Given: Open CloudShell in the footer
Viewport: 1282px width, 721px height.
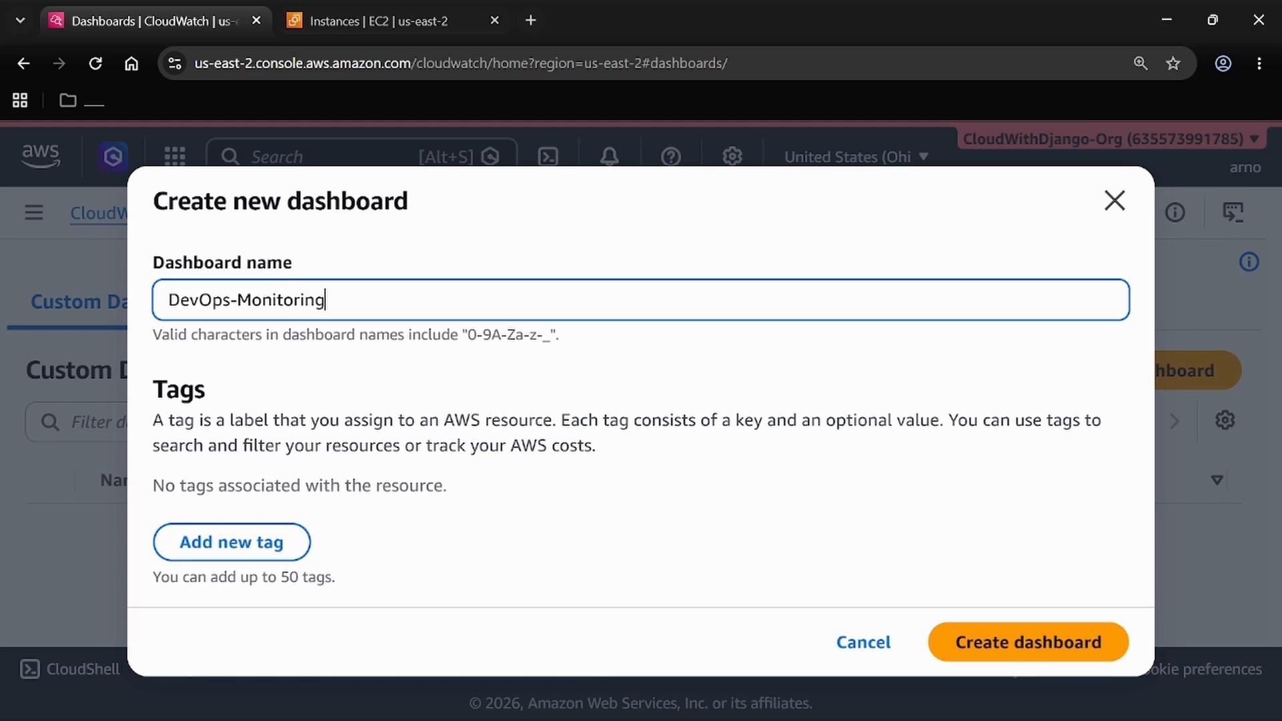Looking at the screenshot, I should pyautogui.click(x=70, y=669).
